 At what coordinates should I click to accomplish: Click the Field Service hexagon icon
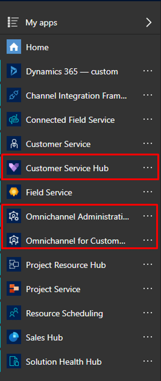click(14, 192)
